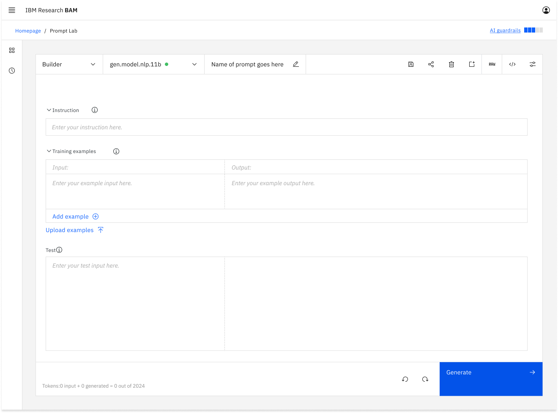Edit prompt name with pencil icon
The image size is (558, 413).
[x=295, y=64]
